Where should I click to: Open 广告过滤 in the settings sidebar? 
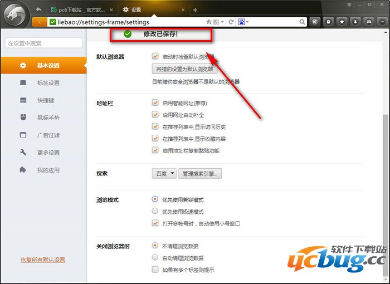click(48, 135)
